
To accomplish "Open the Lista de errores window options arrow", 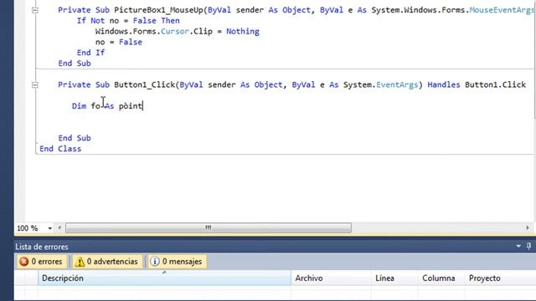I will point(518,246).
